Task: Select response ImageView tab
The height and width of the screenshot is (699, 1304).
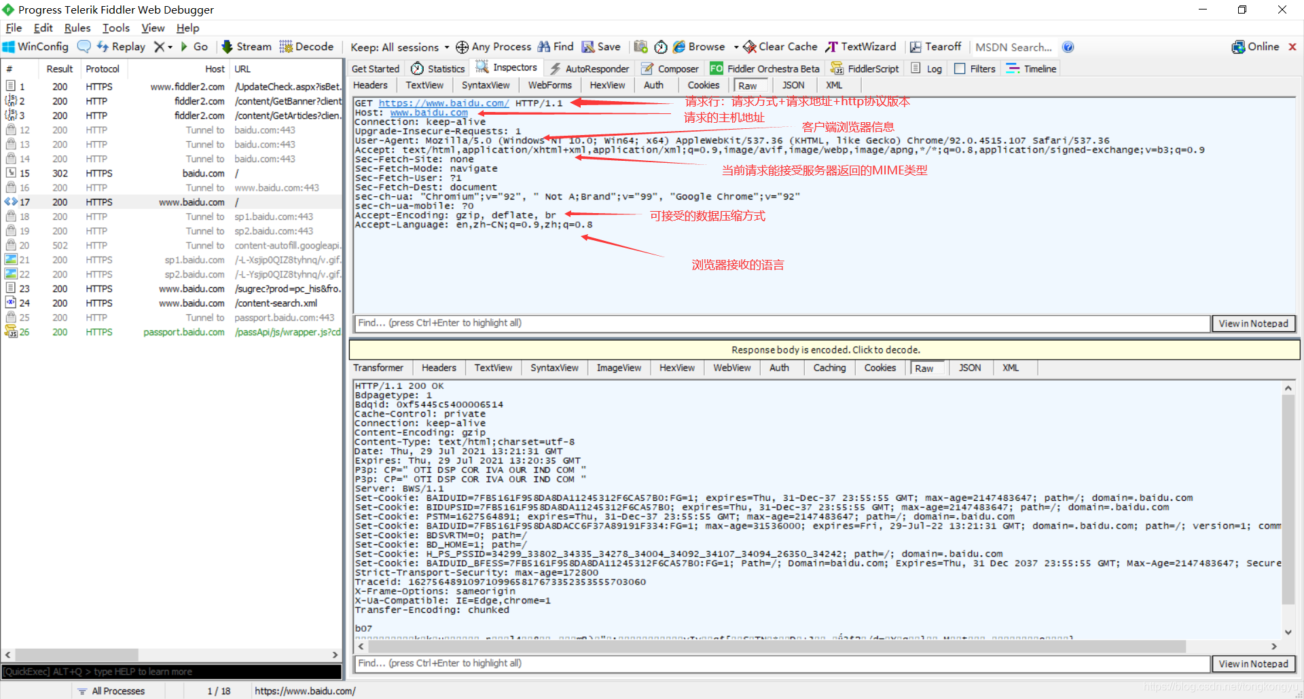Action: 619,368
